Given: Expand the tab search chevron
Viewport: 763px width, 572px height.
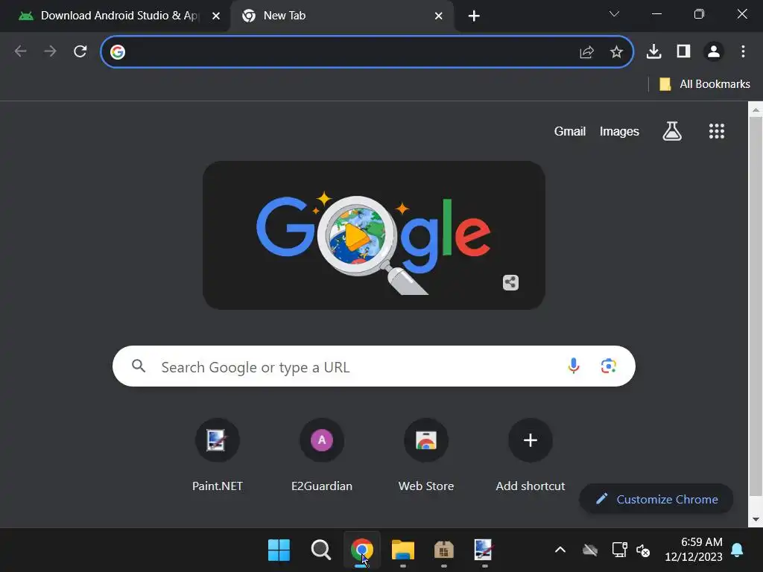Looking at the screenshot, I should pos(614,14).
